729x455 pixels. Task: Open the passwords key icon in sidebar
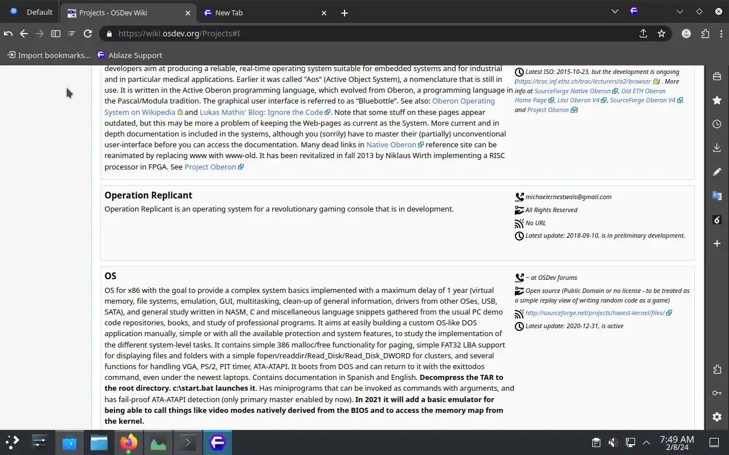point(717,393)
